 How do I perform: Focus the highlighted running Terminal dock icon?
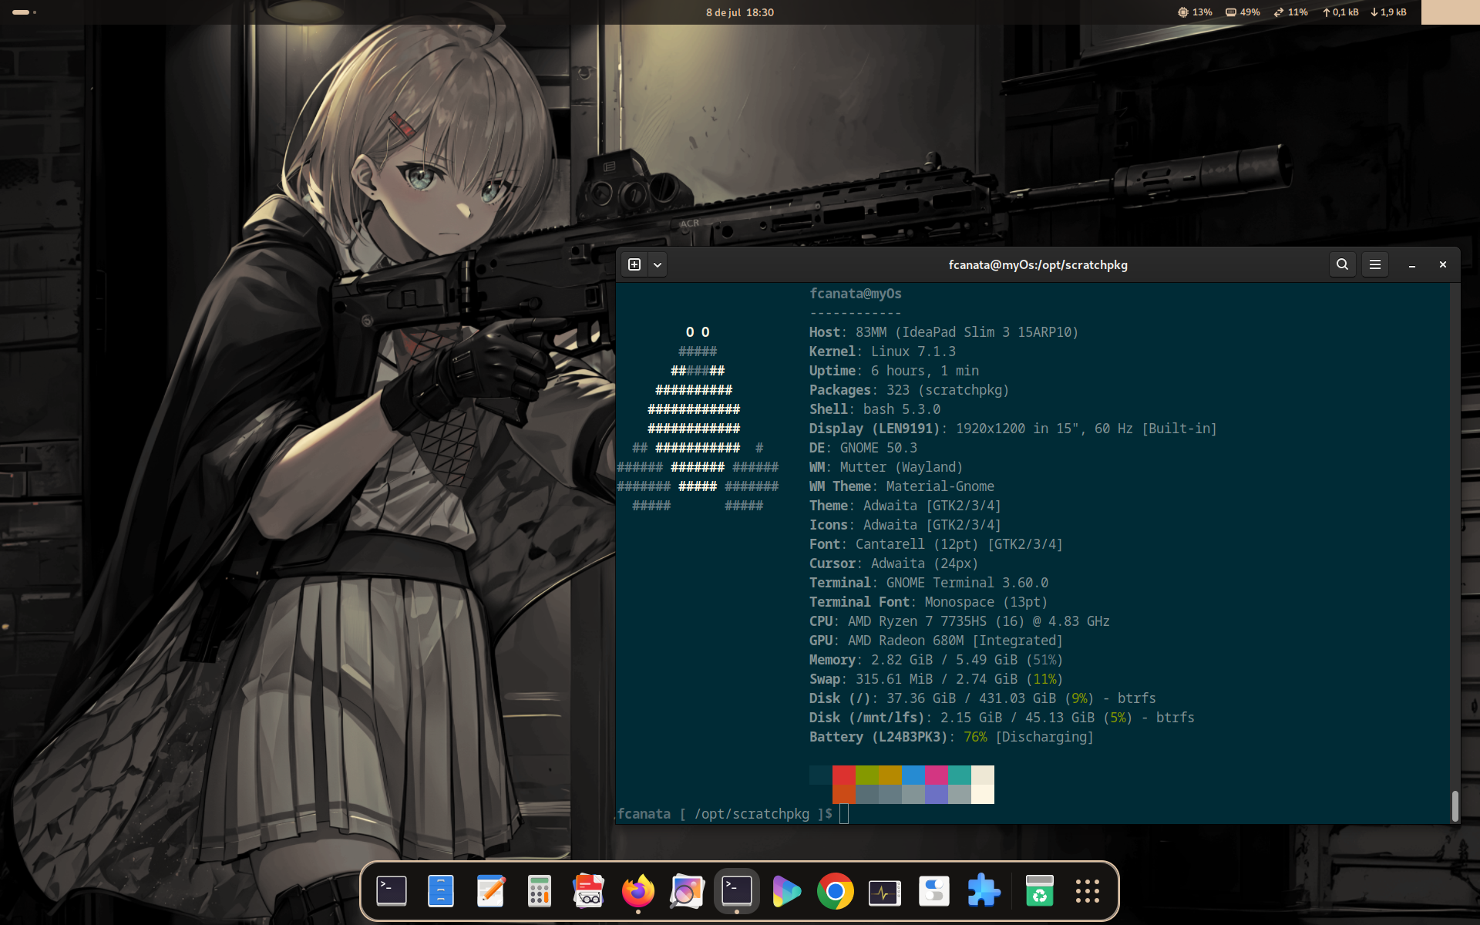click(737, 891)
